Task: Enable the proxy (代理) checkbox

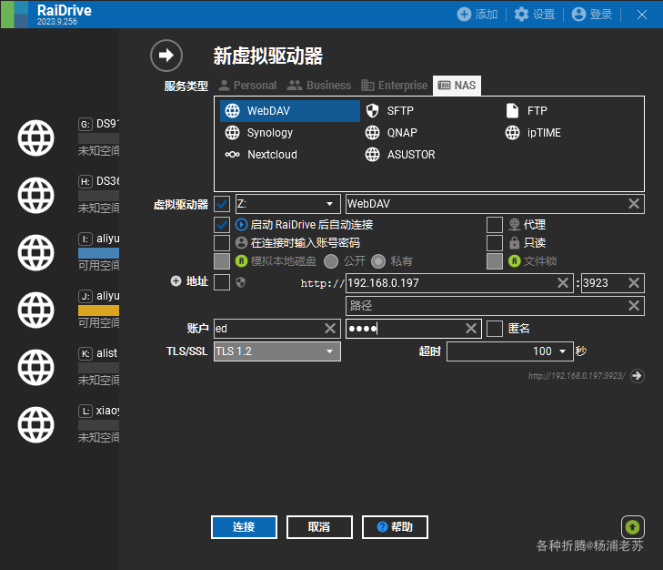Action: (495, 225)
